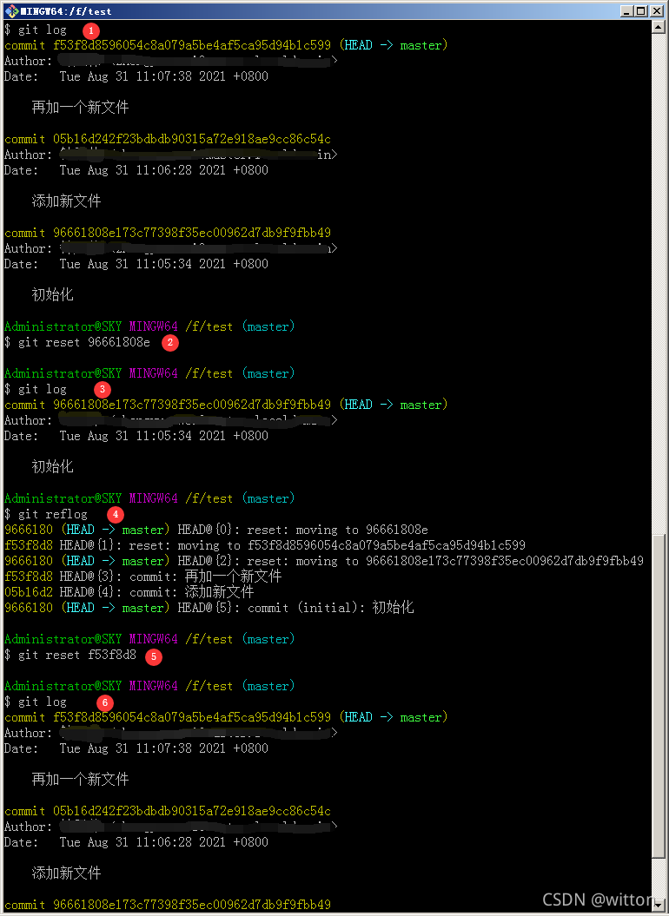Image resolution: width=669 pixels, height=916 pixels.
Task: Click the HEAD@{3} label in reflog output
Action: pyautogui.click(x=87, y=577)
